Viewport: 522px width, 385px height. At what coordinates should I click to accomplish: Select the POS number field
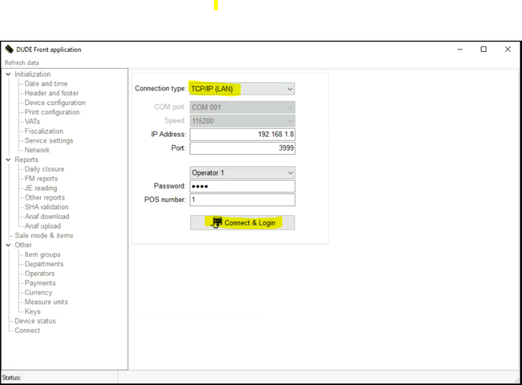coord(242,200)
